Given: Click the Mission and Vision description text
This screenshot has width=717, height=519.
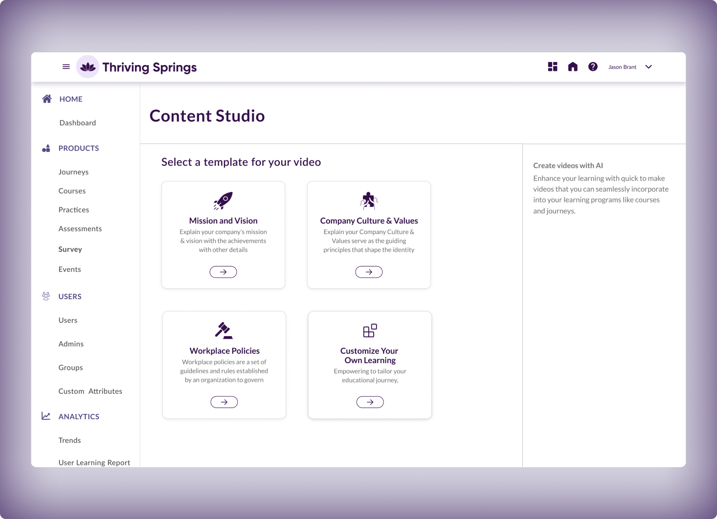Looking at the screenshot, I should tap(223, 241).
